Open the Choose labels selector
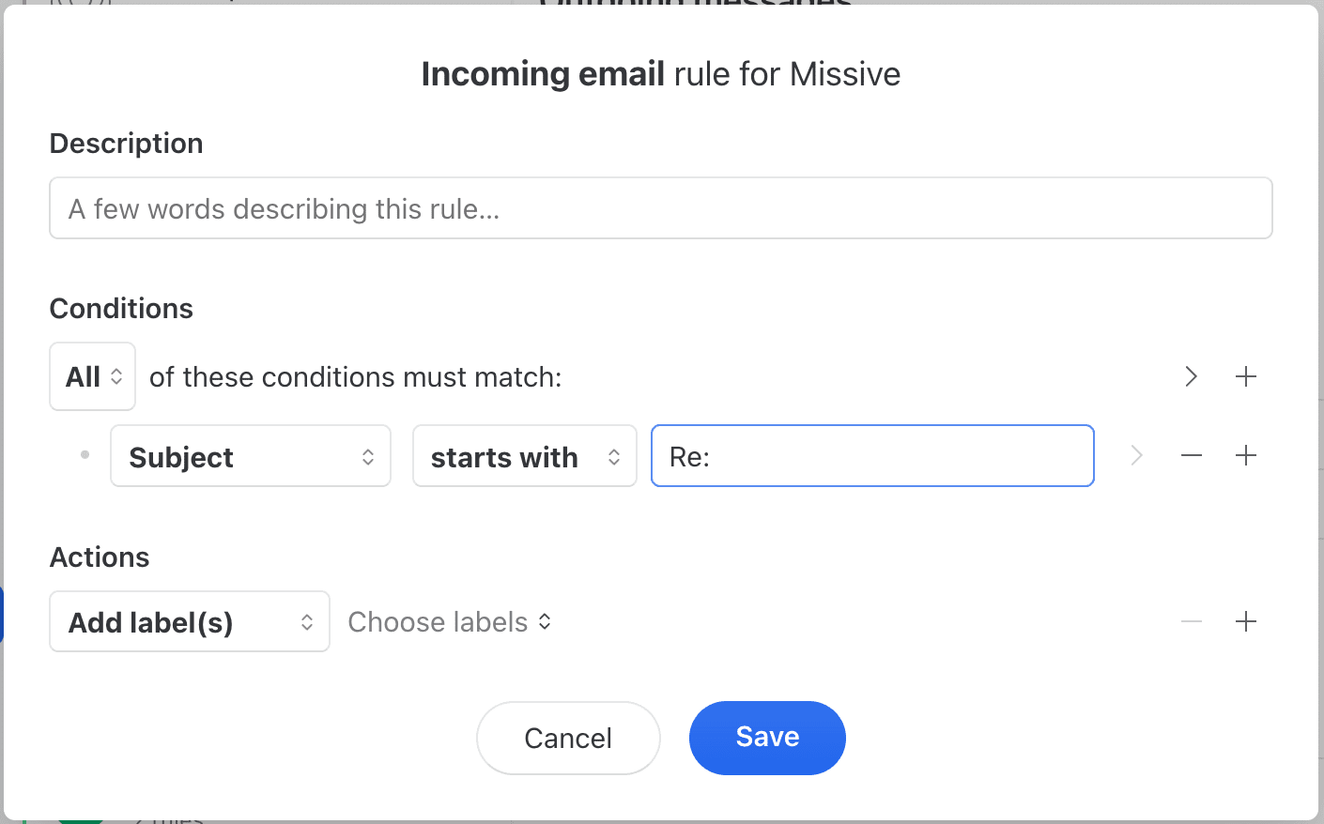1324x824 pixels. coord(449,622)
